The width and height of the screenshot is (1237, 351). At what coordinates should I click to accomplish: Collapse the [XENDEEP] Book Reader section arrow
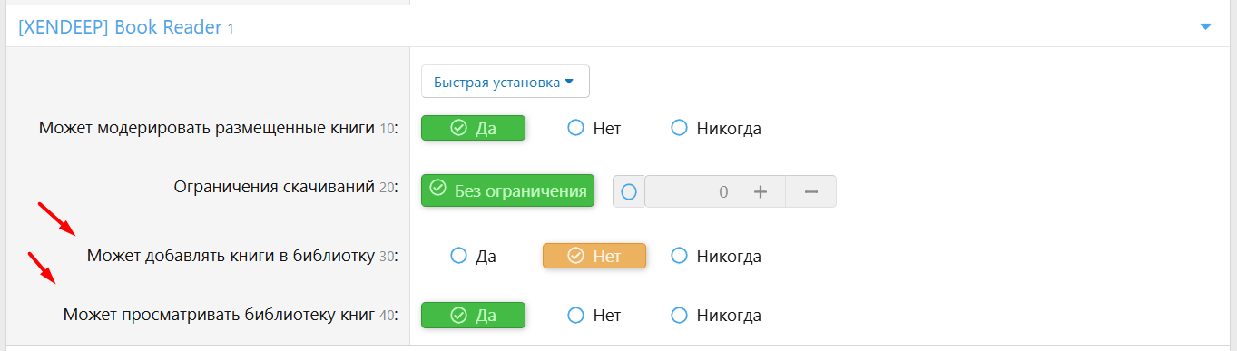1205,27
